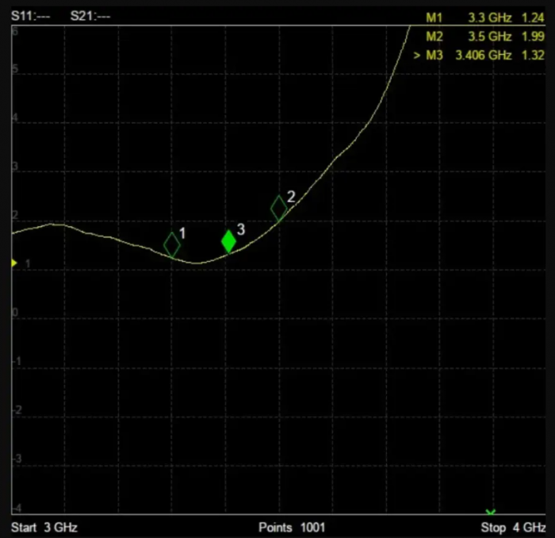The height and width of the screenshot is (538, 555).
Task: Select marker 2 diamond on the trace
Action: (x=279, y=208)
